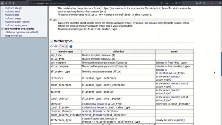
Task: Select the key_compare table cell
Action: click(66, 62)
